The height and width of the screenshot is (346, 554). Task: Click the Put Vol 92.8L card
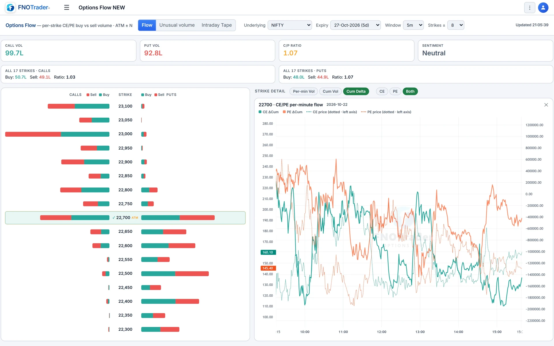pyautogui.click(x=207, y=51)
